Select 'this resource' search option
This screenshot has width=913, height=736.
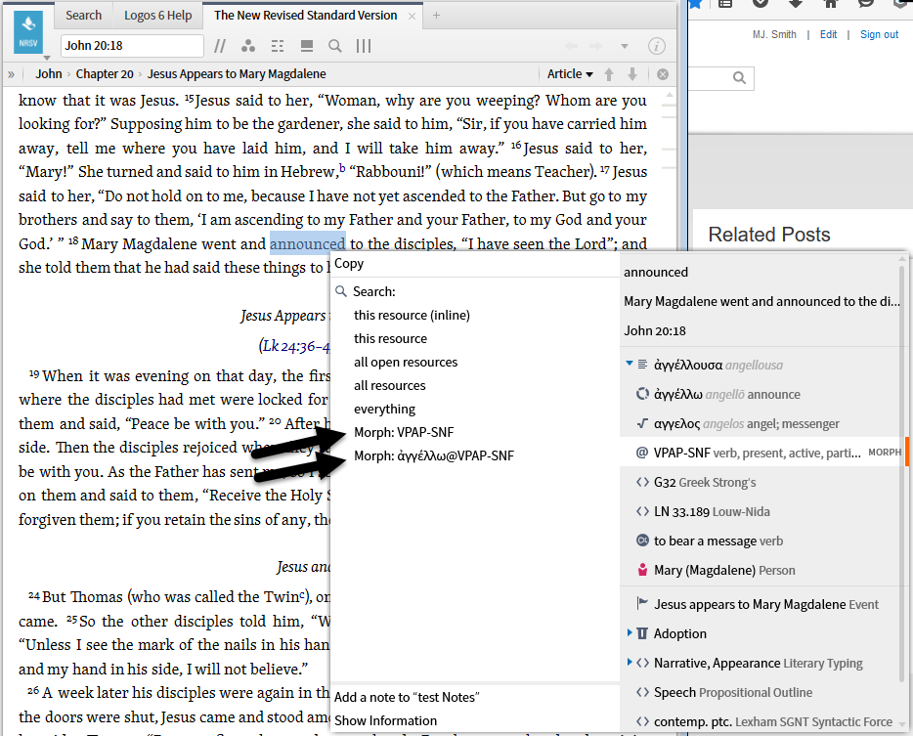390,338
